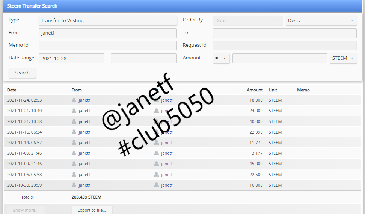Click the Memo column header
The height and width of the screenshot is (214, 365).
click(303, 90)
